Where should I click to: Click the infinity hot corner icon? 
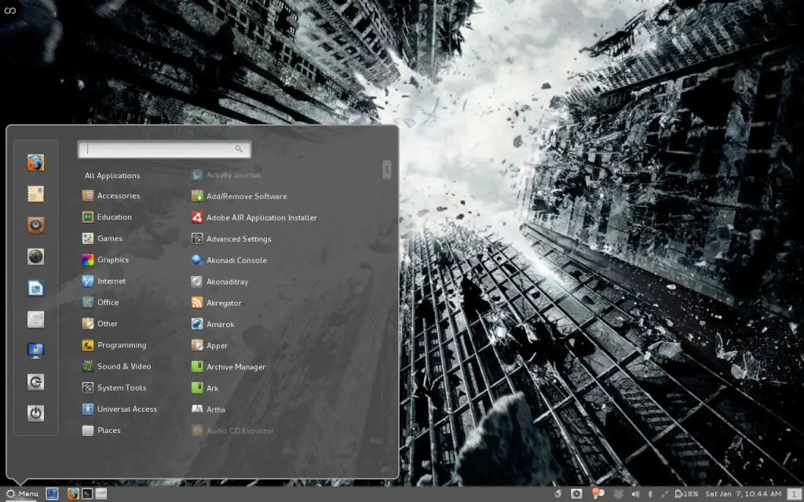pos(9,10)
